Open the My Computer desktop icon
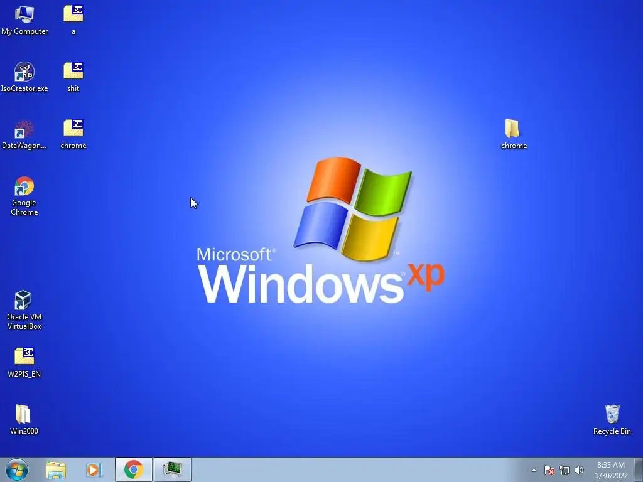 [x=24, y=19]
